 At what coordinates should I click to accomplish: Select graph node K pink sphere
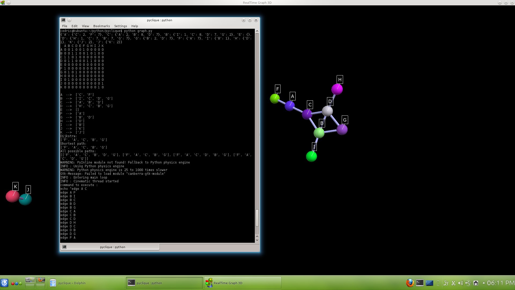click(x=12, y=196)
